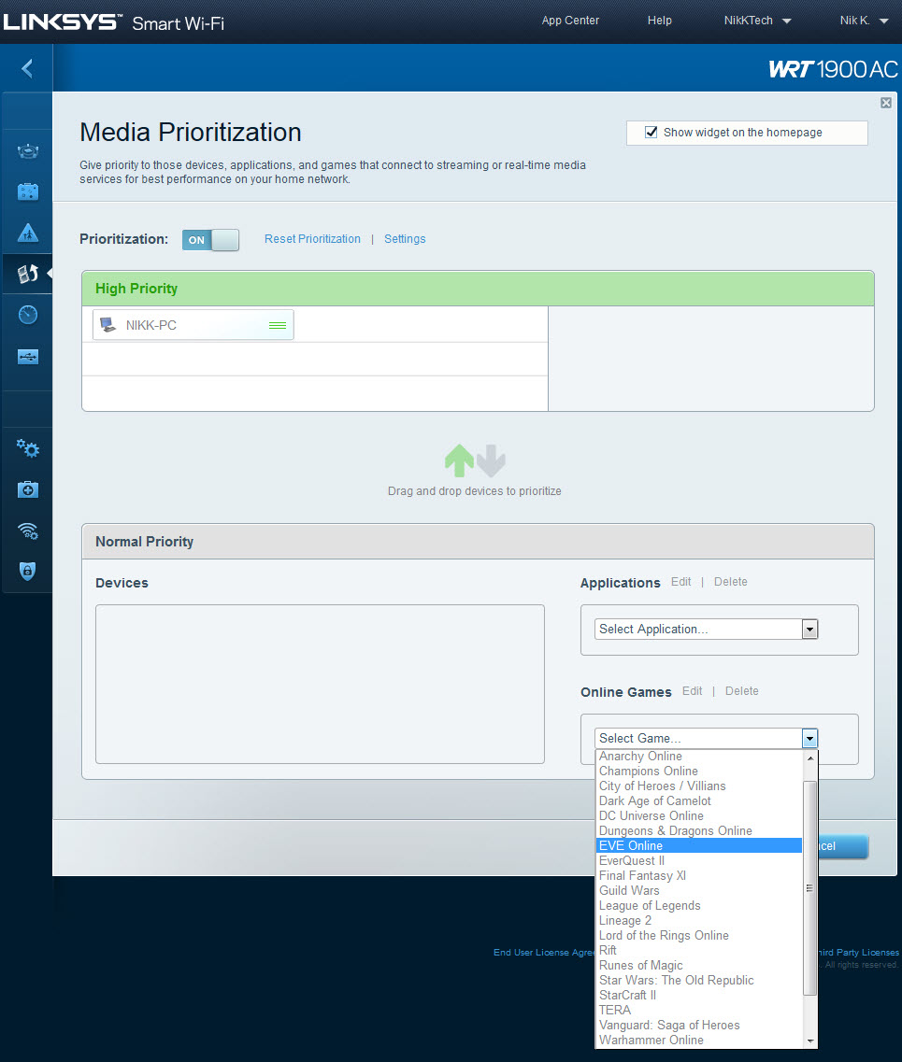Open the Wireless settings Wi-Fi icon
902x1062 pixels.
(28, 531)
